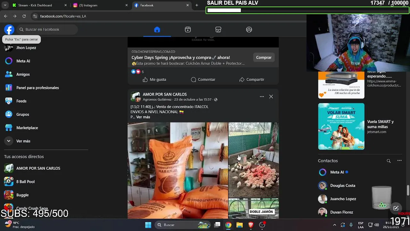Open Jhon Lopez profile in sidebar
Screen dimensions: 410x231
tap(26, 47)
